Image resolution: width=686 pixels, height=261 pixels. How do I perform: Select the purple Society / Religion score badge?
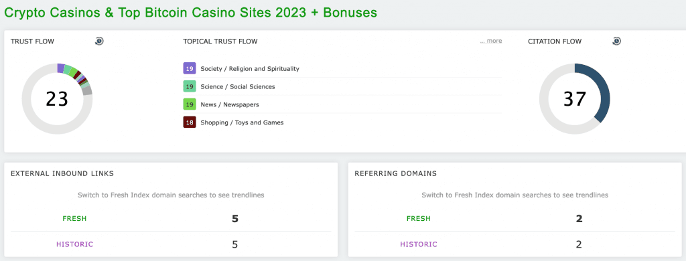tap(190, 69)
